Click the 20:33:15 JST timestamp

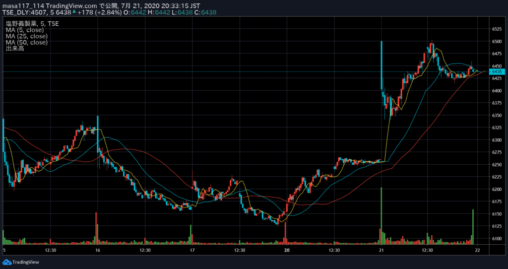[x=182, y=6]
